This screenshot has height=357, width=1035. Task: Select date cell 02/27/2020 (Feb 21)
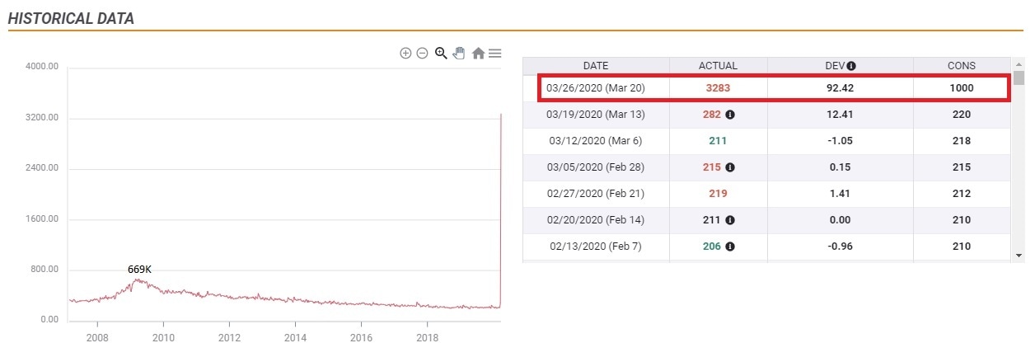pyautogui.click(x=596, y=194)
